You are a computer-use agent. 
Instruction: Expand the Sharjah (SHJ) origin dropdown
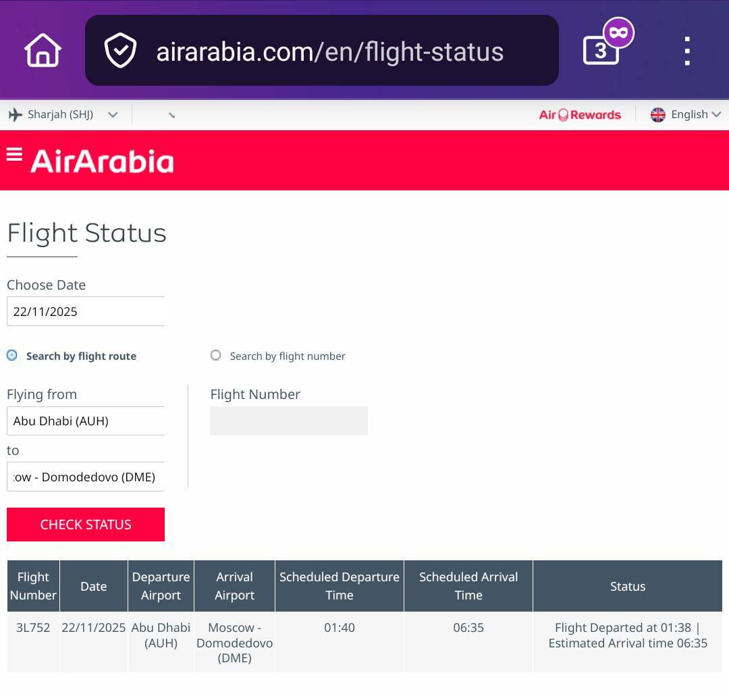113,115
